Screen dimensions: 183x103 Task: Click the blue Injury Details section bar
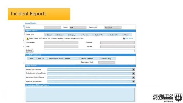coord(80,66)
